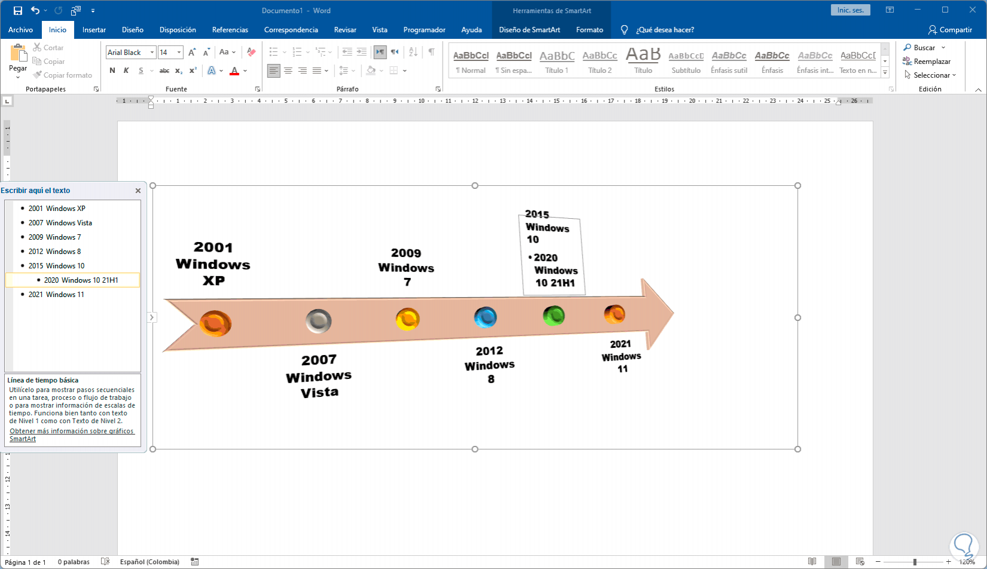The image size is (987, 569).
Task: Expand the font color dropdown arrow
Action: (x=245, y=71)
